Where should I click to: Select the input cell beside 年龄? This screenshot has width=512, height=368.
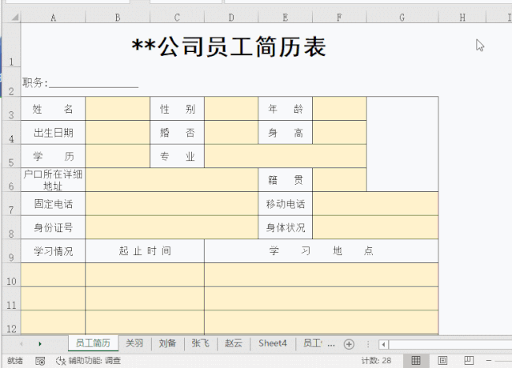pyautogui.click(x=339, y=109)
